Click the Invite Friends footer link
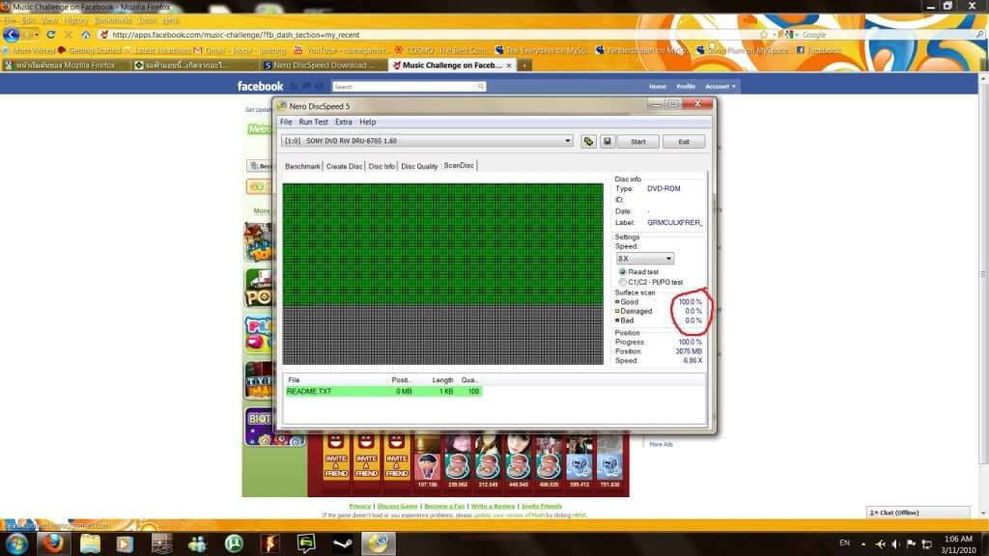The height and width of the screenshot is (556, 989). [x=541, y=506]
